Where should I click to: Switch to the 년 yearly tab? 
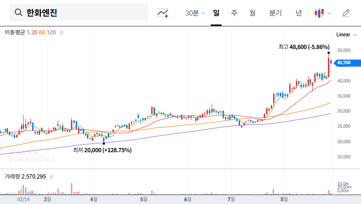point(299,13)
